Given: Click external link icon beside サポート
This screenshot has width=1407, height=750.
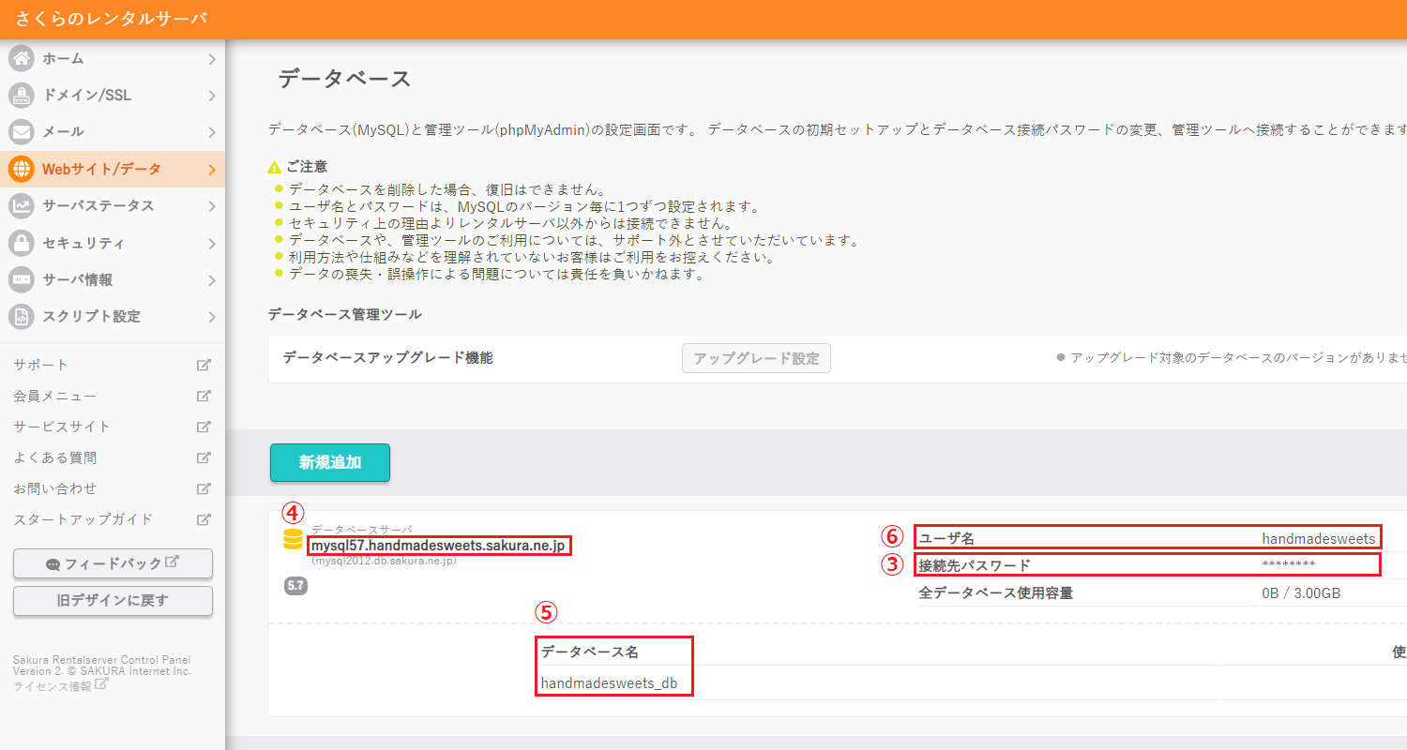Looking at the screenshot, I should (x=204, y=365).
